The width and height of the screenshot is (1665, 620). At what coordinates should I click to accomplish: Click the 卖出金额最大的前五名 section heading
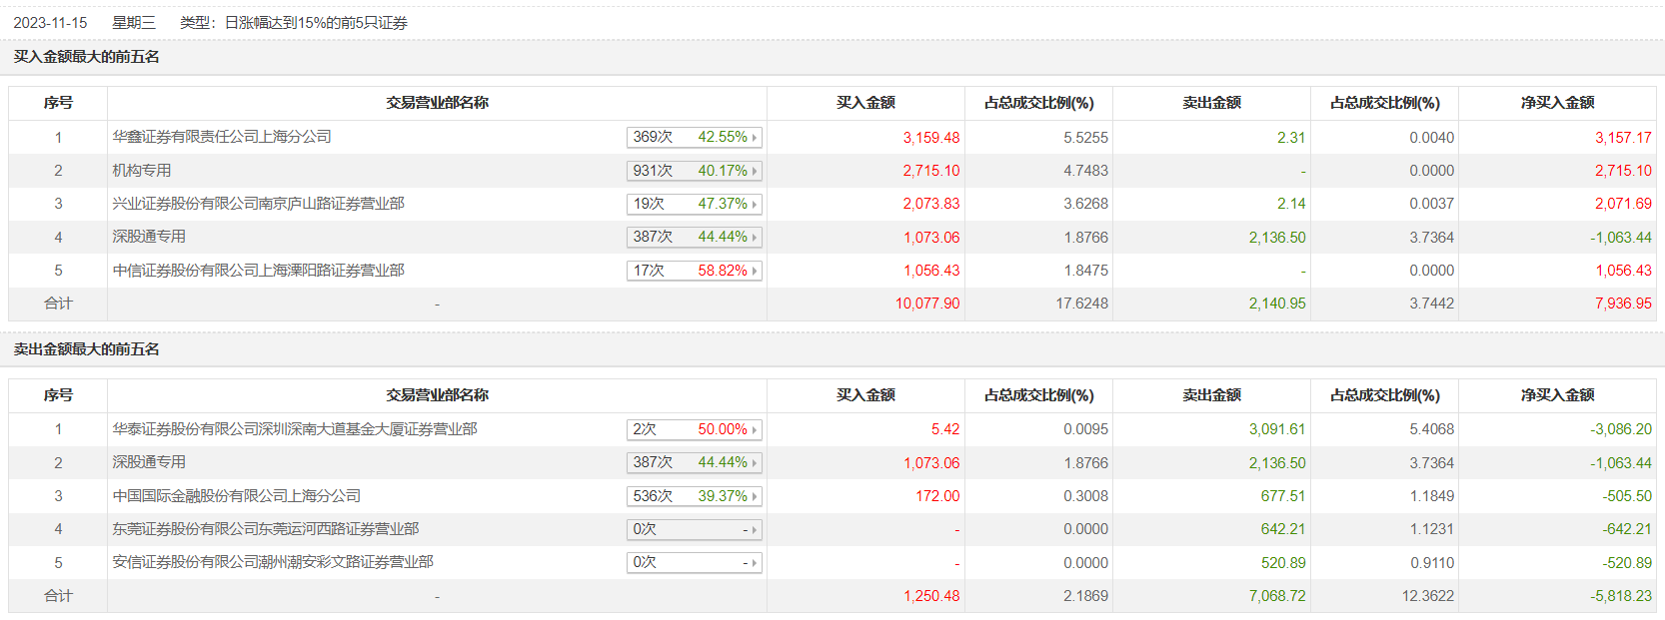[87, 349]
